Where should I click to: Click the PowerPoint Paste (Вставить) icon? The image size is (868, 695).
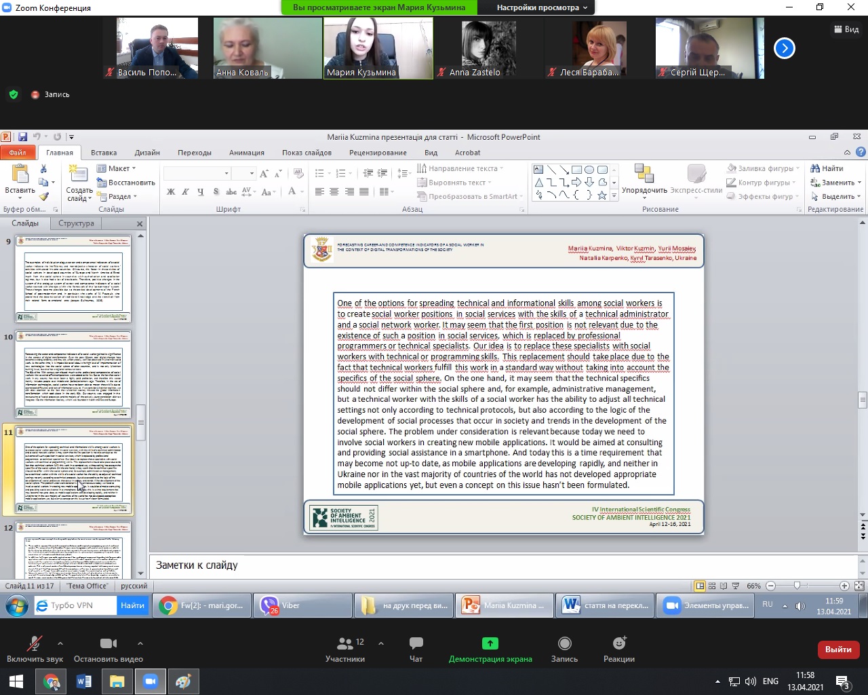[20, 174]
